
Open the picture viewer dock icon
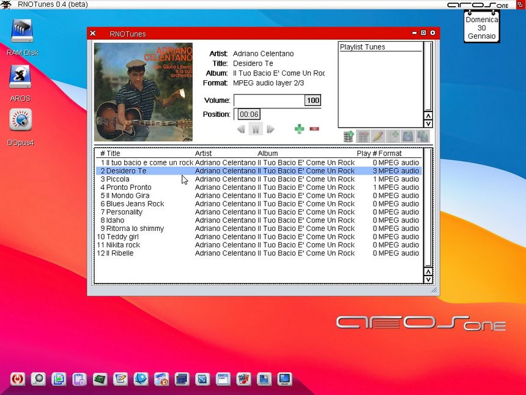(x=59, y=379)
